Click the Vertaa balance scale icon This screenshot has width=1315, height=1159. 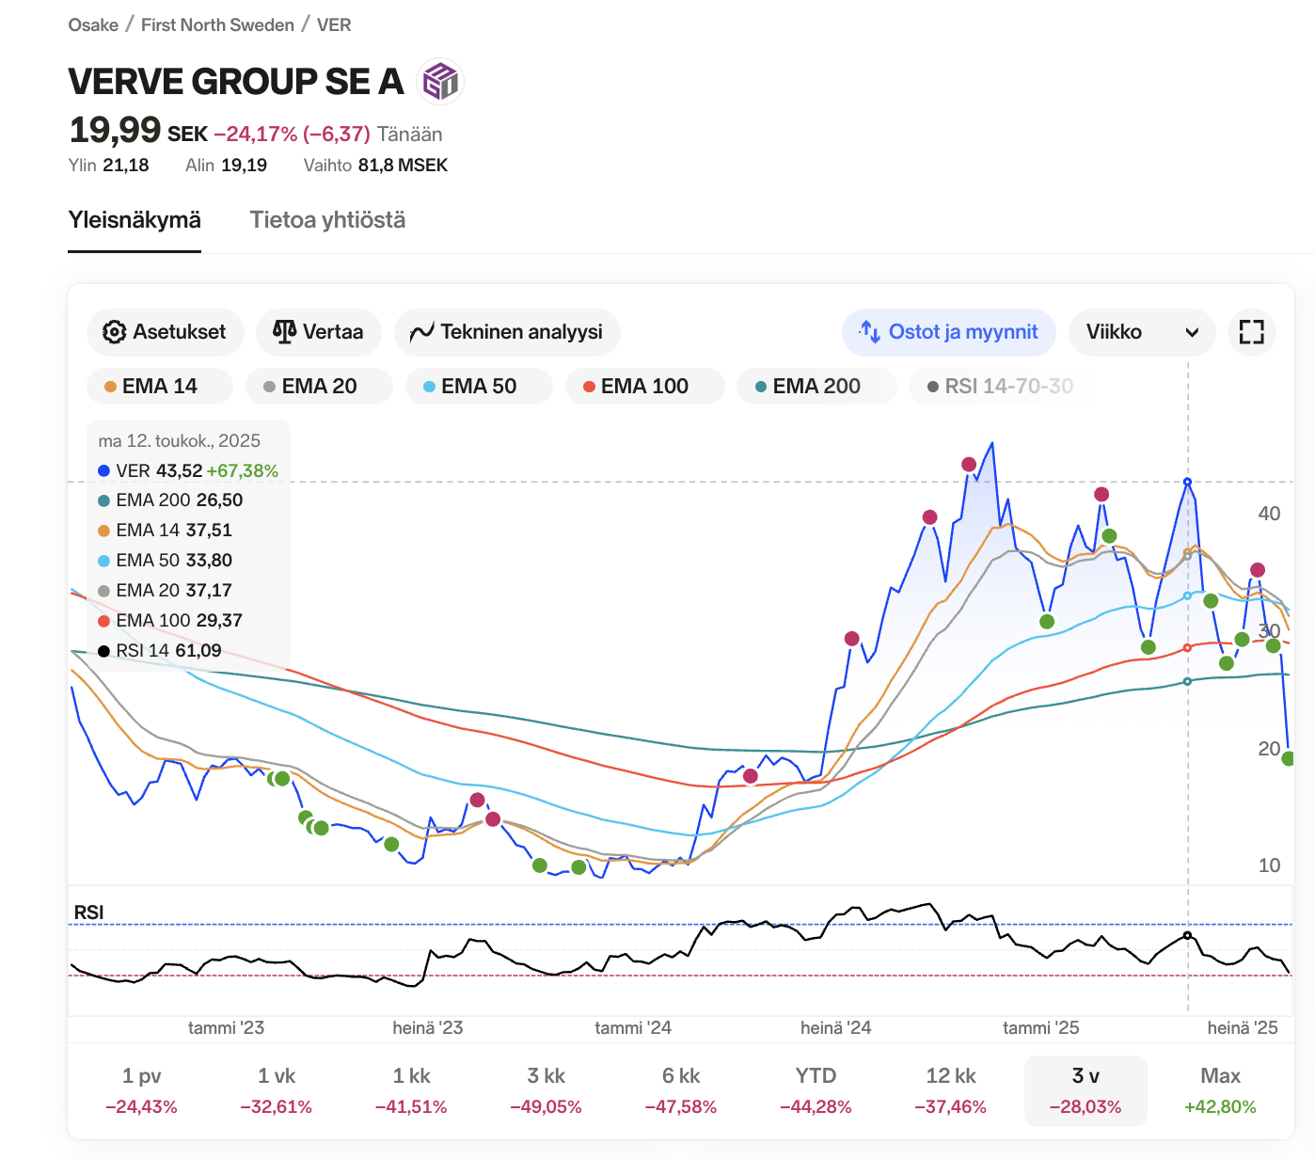pyautogui.click(x=284, y=331)
